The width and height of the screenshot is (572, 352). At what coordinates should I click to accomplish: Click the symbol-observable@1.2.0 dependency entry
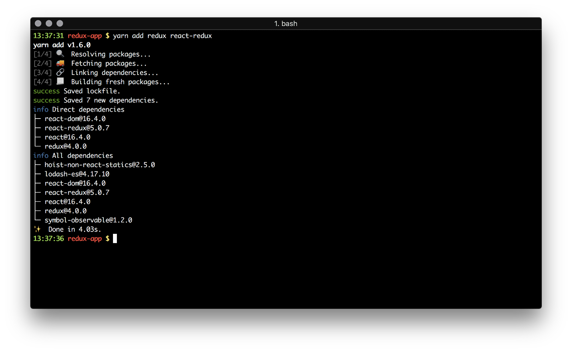click(88, 220)
